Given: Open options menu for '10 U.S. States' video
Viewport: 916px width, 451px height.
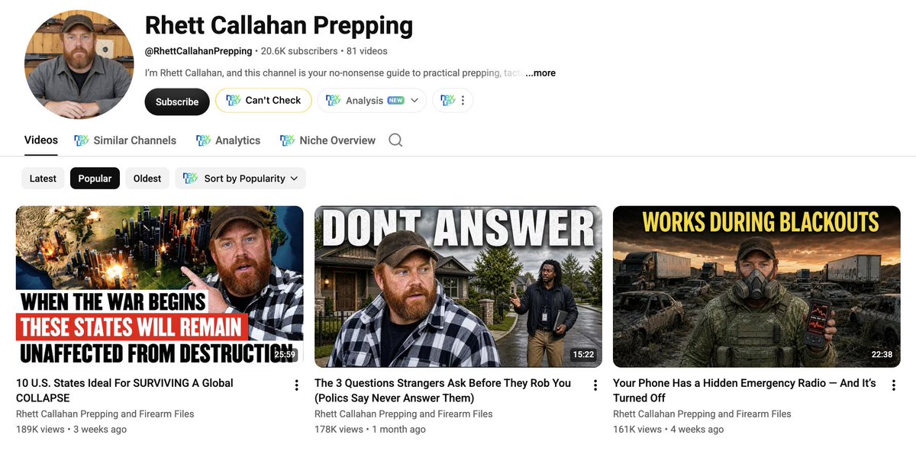Looking at the screenshot, I should [296, 385].
